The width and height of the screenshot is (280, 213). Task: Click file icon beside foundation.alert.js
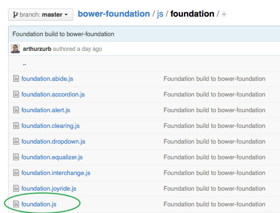[16, 110]
